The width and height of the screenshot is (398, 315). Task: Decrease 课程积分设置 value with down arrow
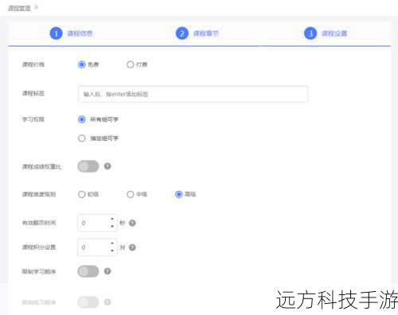coord(112,251)
